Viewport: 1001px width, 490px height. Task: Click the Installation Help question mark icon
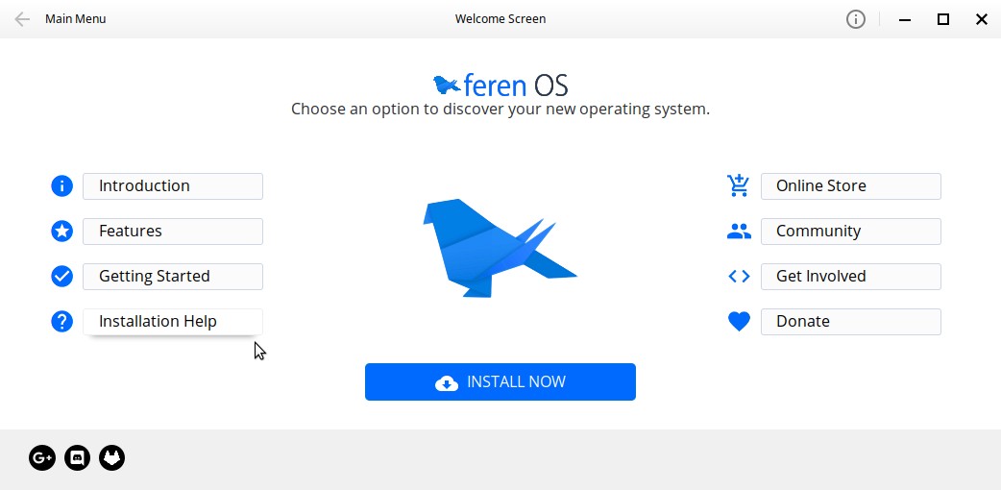pyautogui.click(x=61, y=321)
